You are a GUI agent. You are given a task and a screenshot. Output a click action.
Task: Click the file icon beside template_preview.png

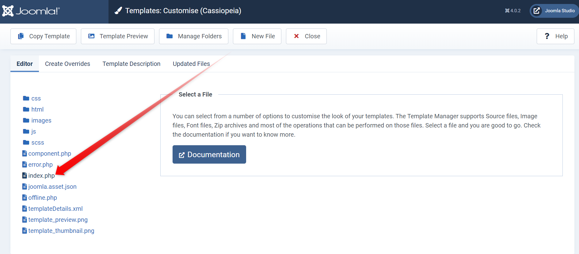(25, 219)
